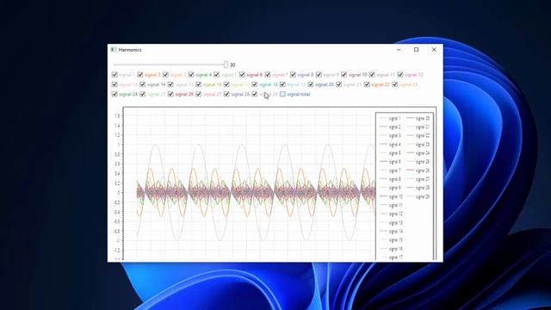Viewport: 551px width, 310px height.
Task: Click signal 6 entry in chart legend
Action: click(x=390, y=162)
